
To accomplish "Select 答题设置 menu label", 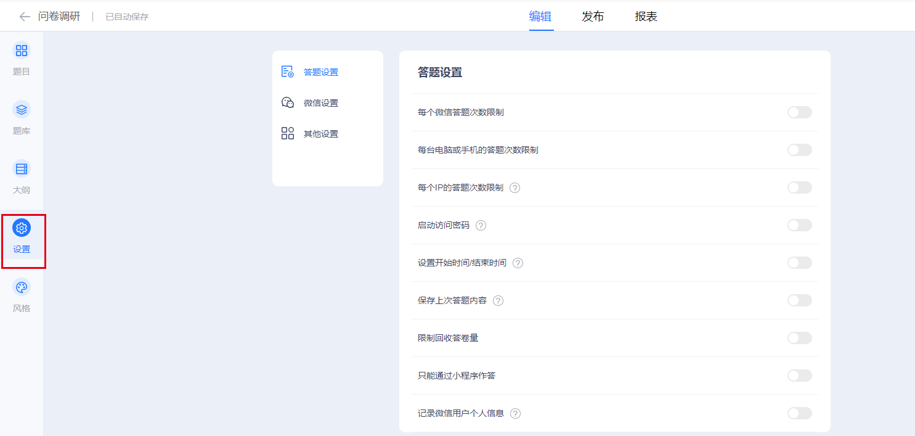I will click(321, 72).
